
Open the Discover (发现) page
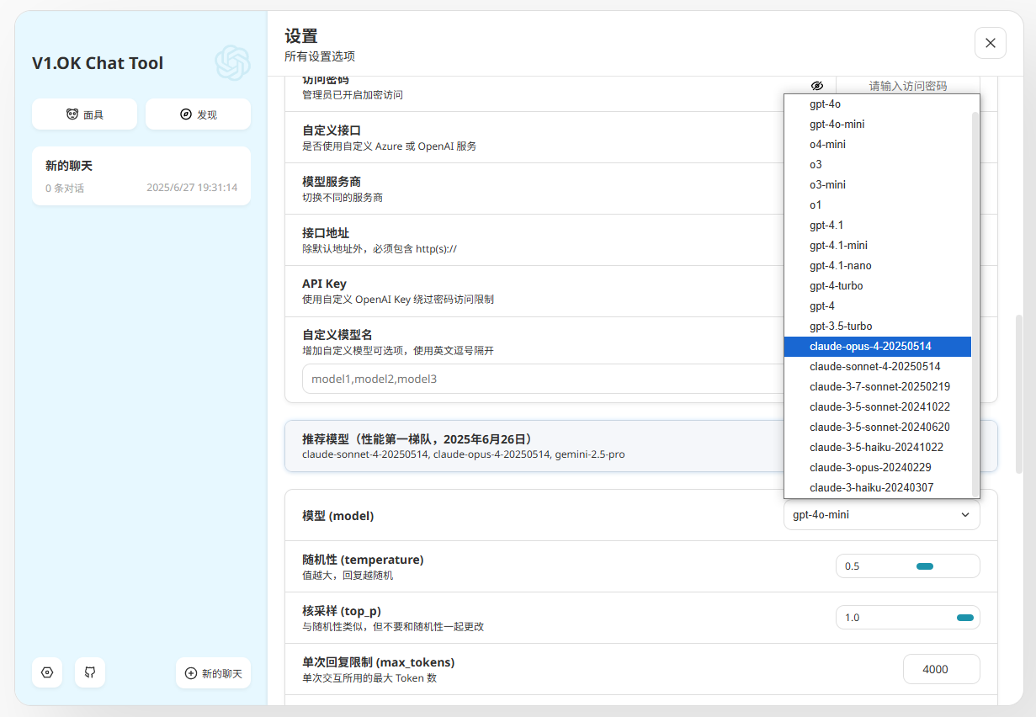click(x=198, y=114)
